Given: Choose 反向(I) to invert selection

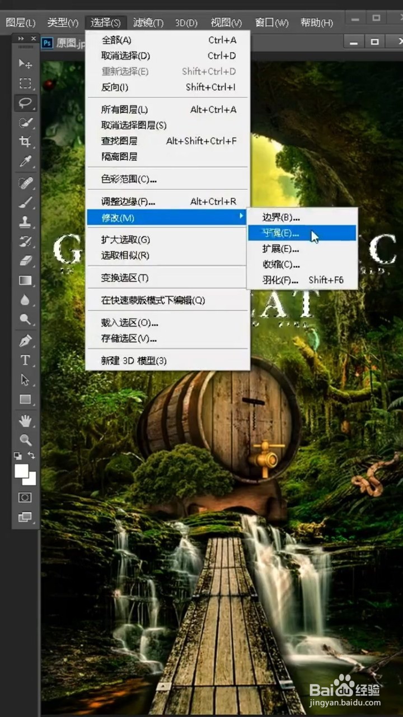Looking at the screenshot, I should coord(168,87).
